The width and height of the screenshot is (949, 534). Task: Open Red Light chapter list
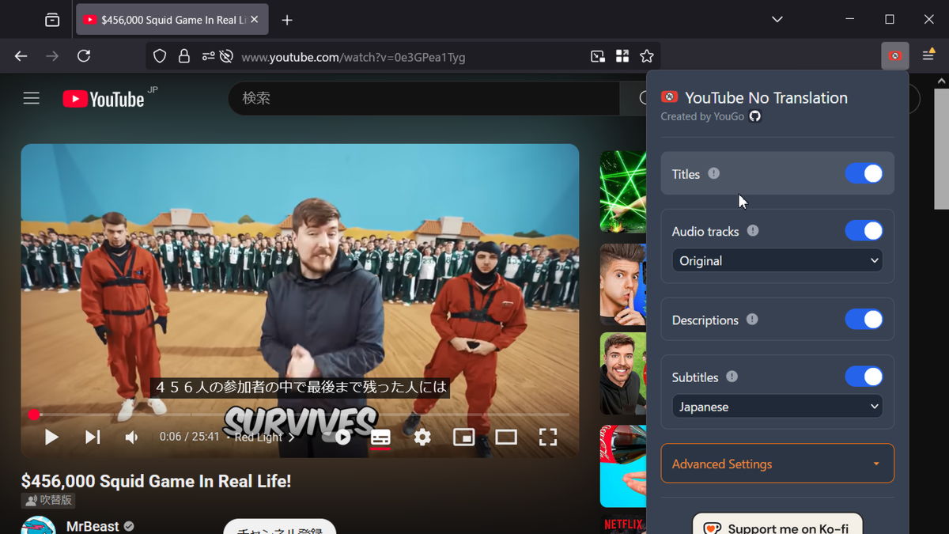pyautogui.click(x=264, y=437)
